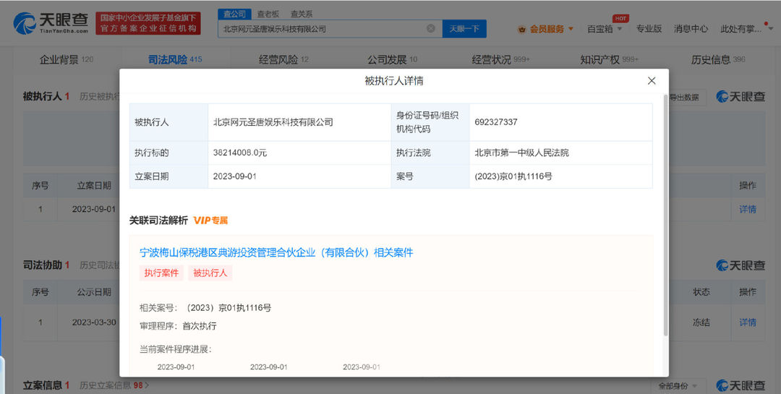Click 详情 link in 司法协助 row
This screenshot has height=394, width=781.
747,322
